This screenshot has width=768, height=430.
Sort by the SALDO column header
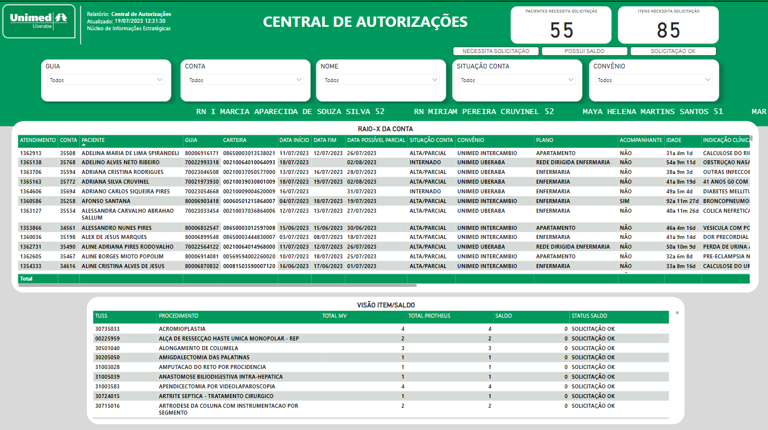tap(504, 316)
